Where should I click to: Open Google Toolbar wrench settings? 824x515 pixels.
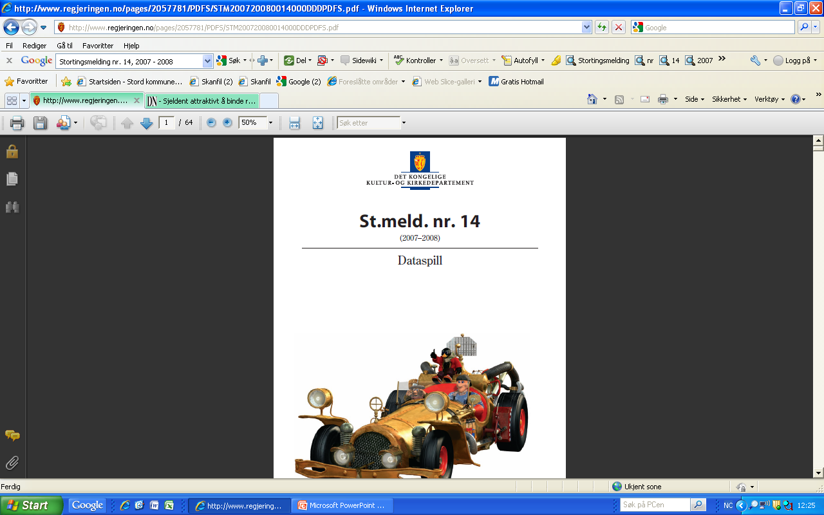(755, 60)
